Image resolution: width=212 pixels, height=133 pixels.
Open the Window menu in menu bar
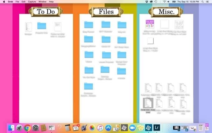[x=42, y=2]
